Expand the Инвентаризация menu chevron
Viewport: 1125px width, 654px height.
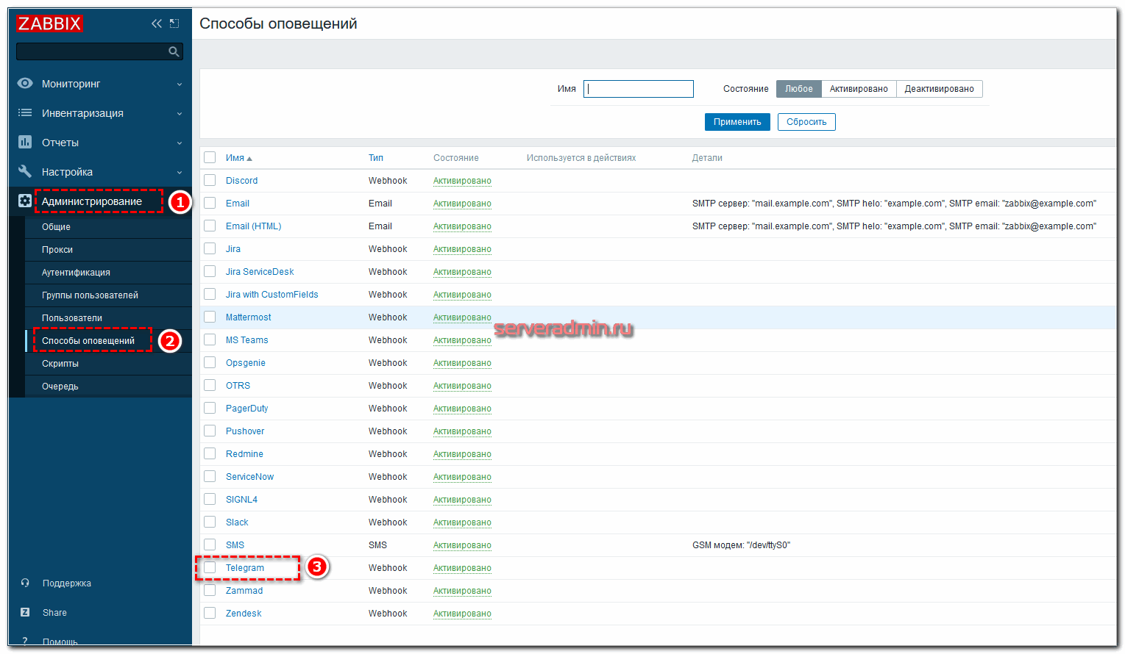pyautogui.click(x=180, y=114)
